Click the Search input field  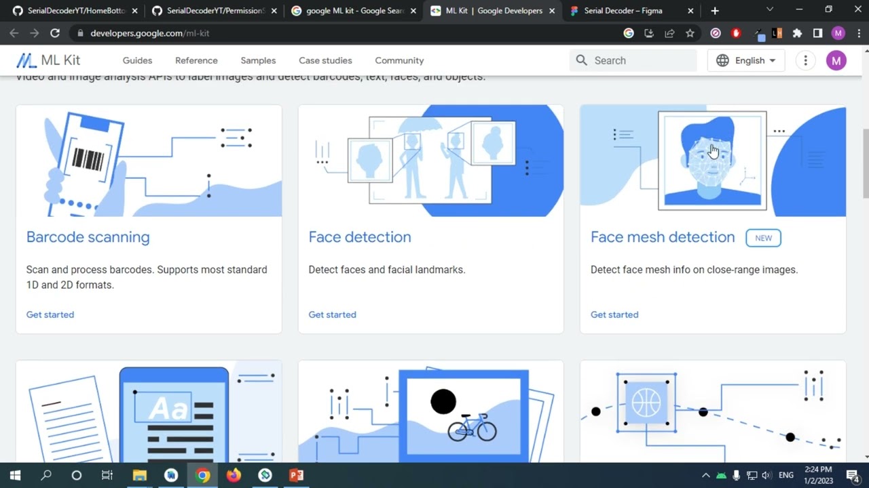[633, 60]
